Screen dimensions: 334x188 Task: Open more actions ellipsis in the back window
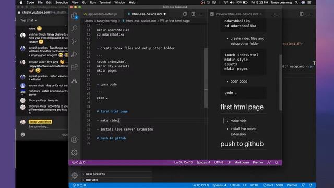[309, 14]
